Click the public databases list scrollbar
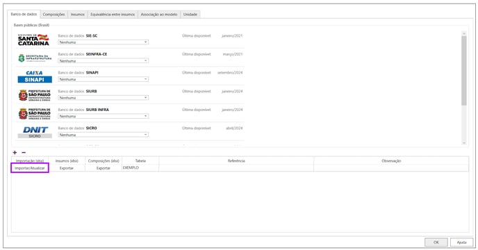This screenshot has width=478, height=250. tap(464, 70)
